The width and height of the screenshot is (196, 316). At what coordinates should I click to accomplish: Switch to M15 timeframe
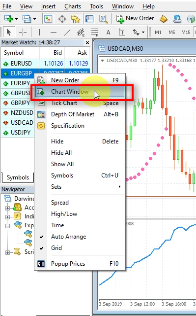[x=186, y=32]
